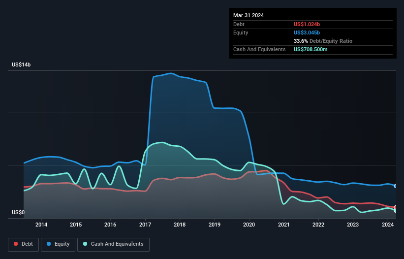Image resolution: width=404 pixels, height=259 pixels.
Task: Click the US$708.500m cash value
Action: pos(311,49)
